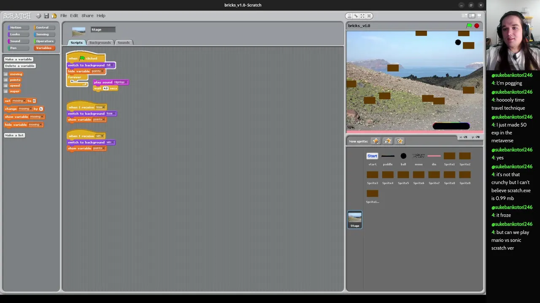
Task: Select the Duplicate stamp tool
Action: (349, 16)
